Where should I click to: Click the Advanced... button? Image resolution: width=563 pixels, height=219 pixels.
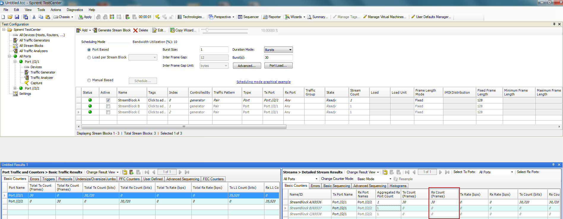coord(247,66)
